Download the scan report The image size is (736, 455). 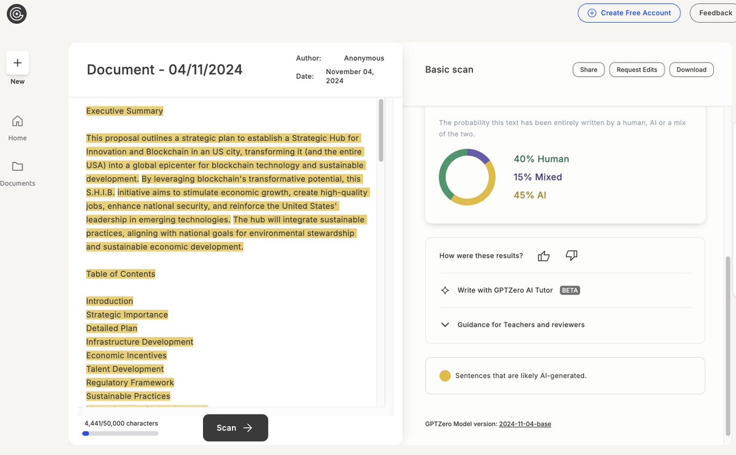click(x=691, y=70)
